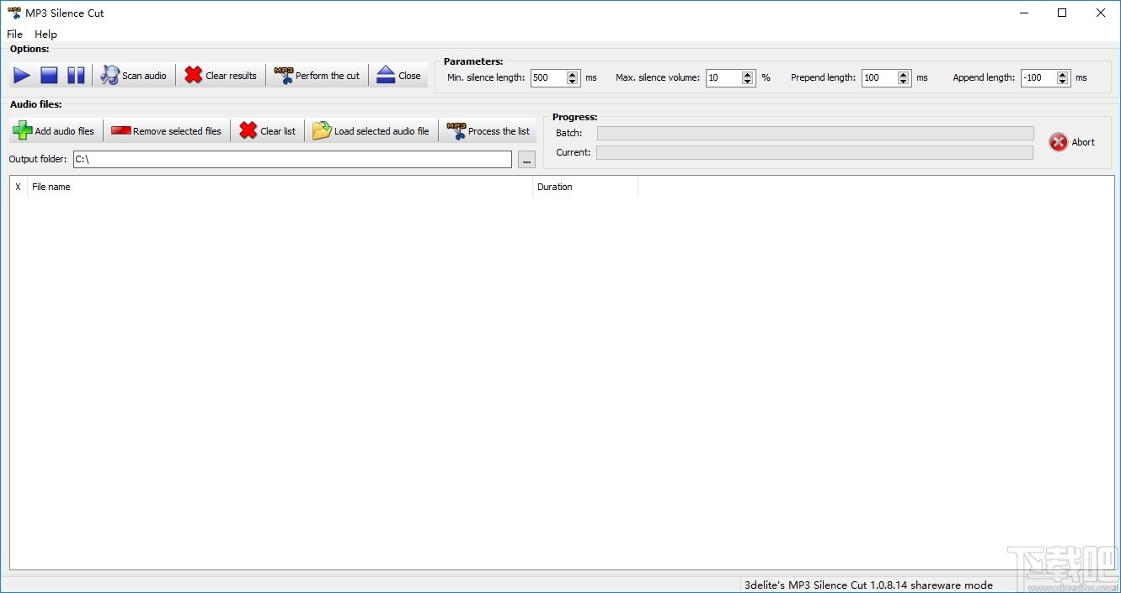Browse for output folder with ellipsis button
Screen dimensions: 1121x593
tap(526, 160)
